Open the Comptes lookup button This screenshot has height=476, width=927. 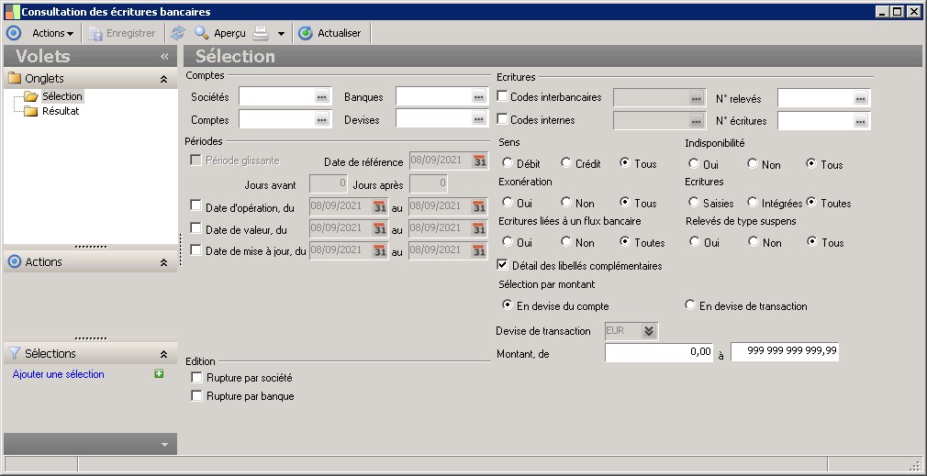tap(321, 120)
